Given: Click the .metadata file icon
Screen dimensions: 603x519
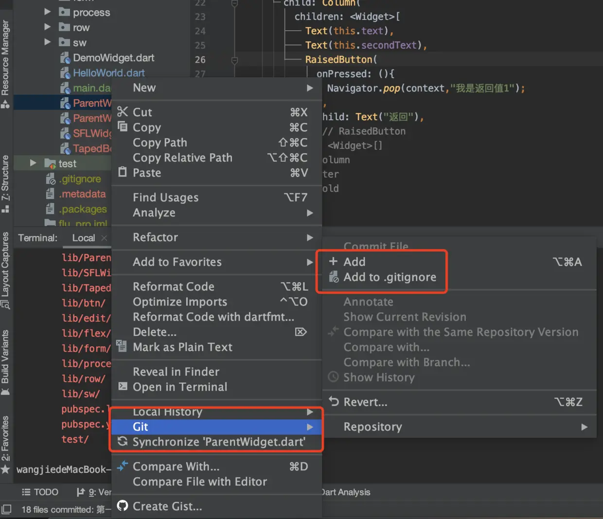Looking at the screenshot, I should [50, 194].
